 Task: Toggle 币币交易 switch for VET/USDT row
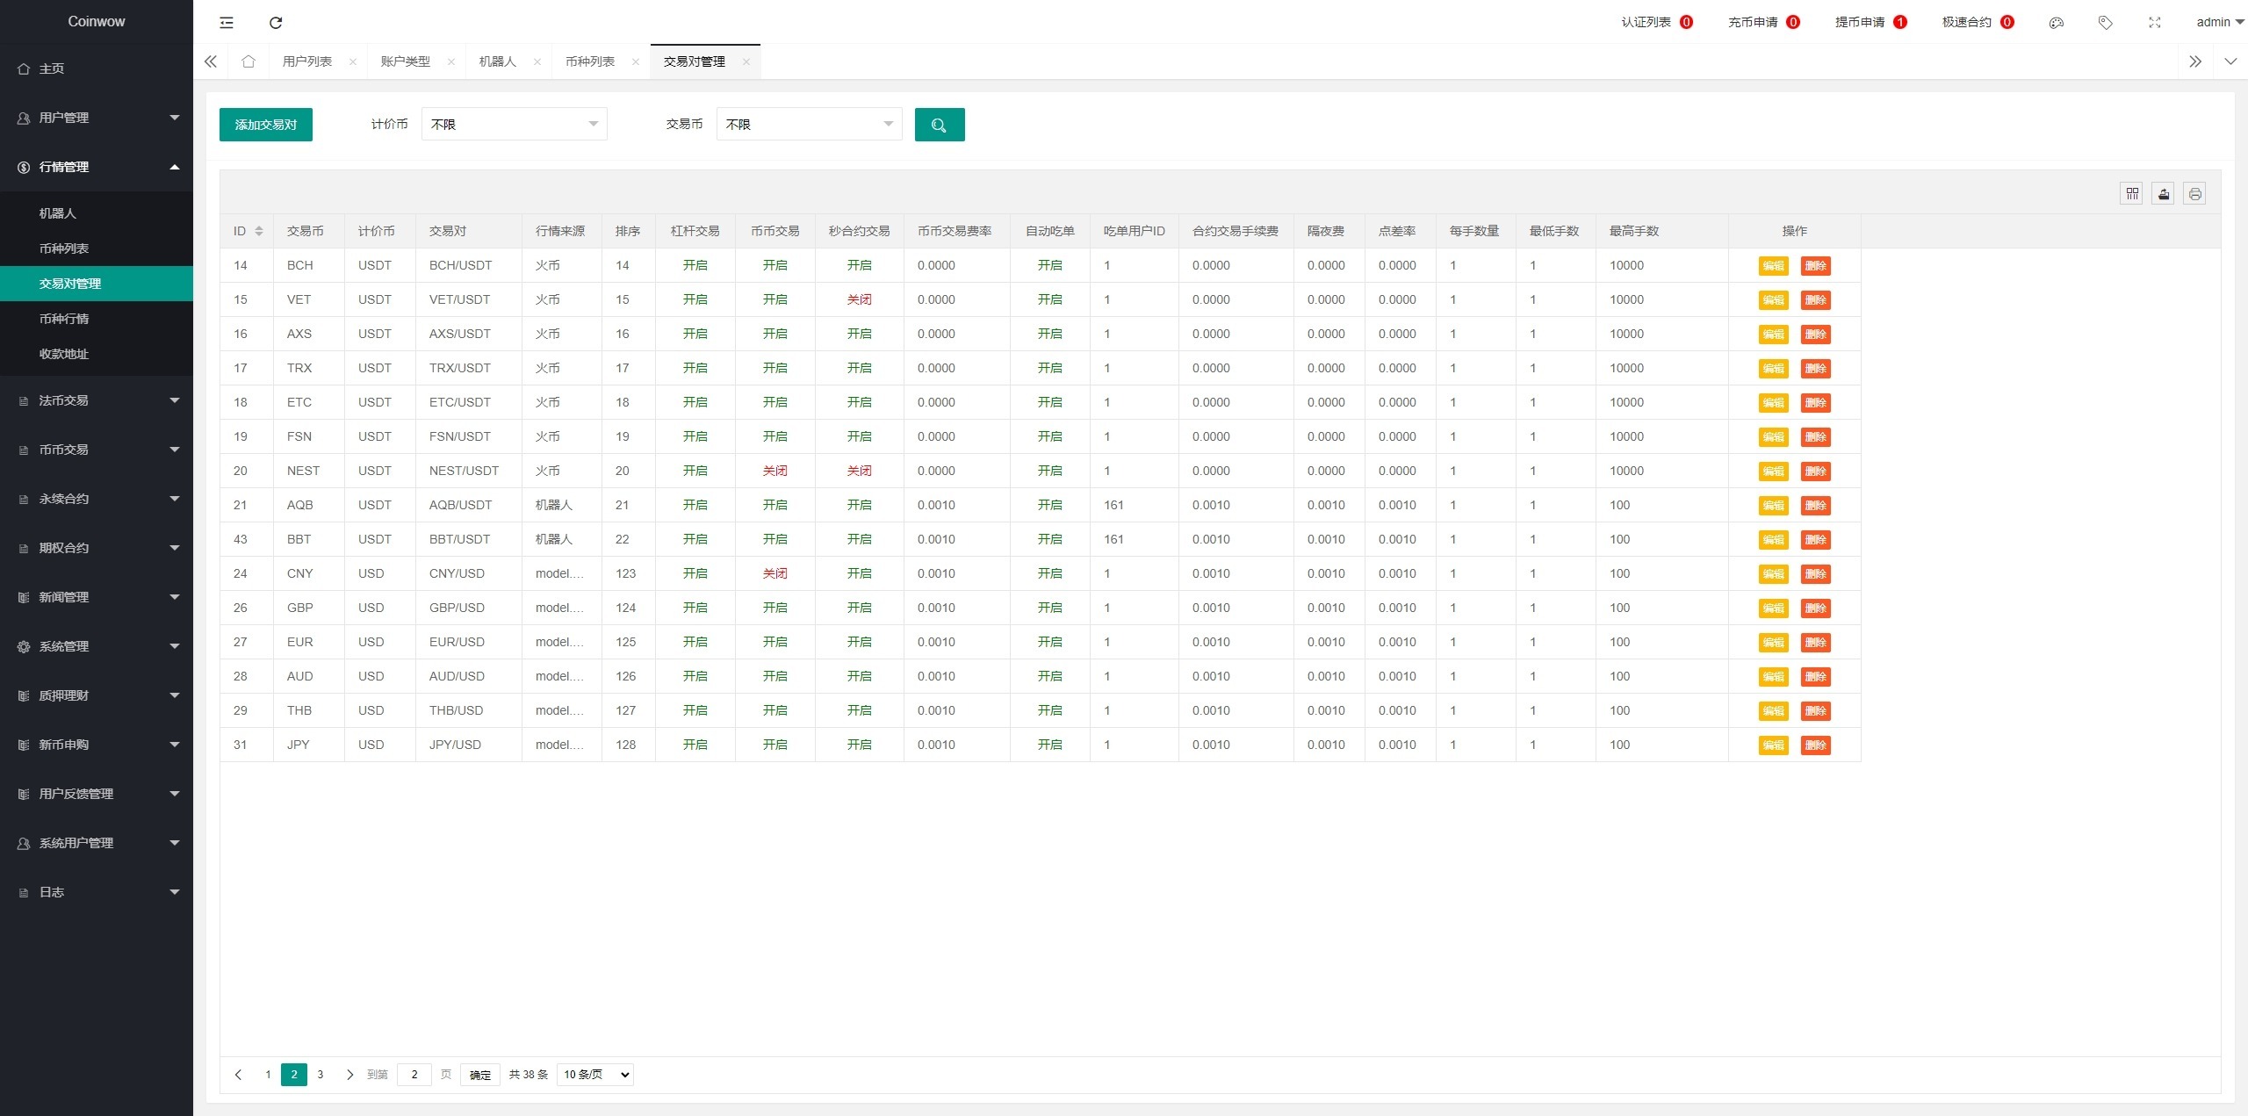[x=775, y=299]
